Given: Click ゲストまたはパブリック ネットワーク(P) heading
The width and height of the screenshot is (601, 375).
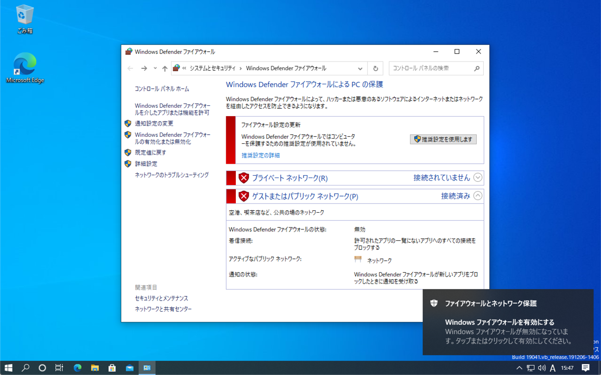Looking at the screenshot, I should (x=305, y=197).
